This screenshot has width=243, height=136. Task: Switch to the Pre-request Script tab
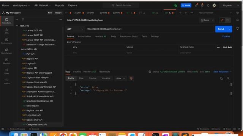click(x=129, y=36)
